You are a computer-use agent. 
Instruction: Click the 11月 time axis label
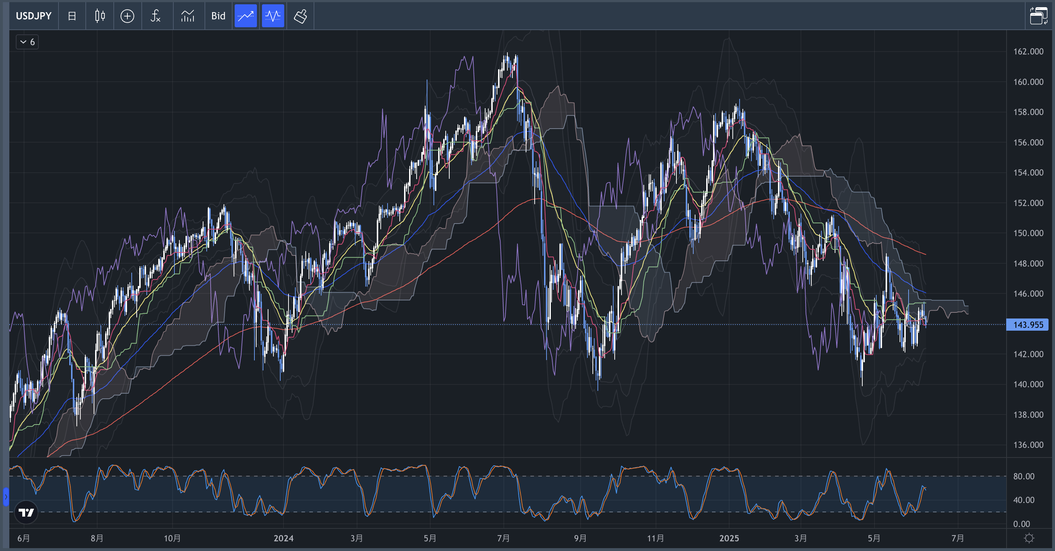tap(655, 538)
